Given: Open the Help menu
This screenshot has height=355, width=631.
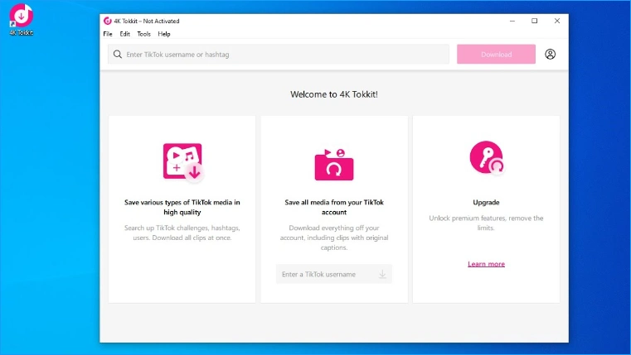Looking at the screenshot, I should click(x=164, y=34).
